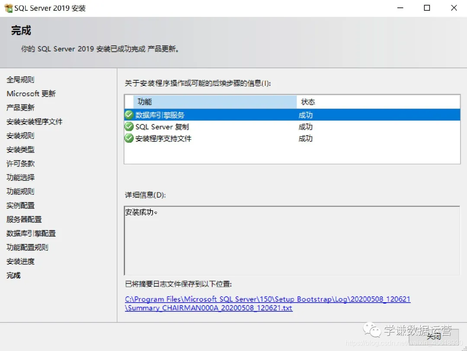Viewport: 467px width, 351px height.
Task: Select the Microsoft 更新 step
Action: (x=31, y=94)
